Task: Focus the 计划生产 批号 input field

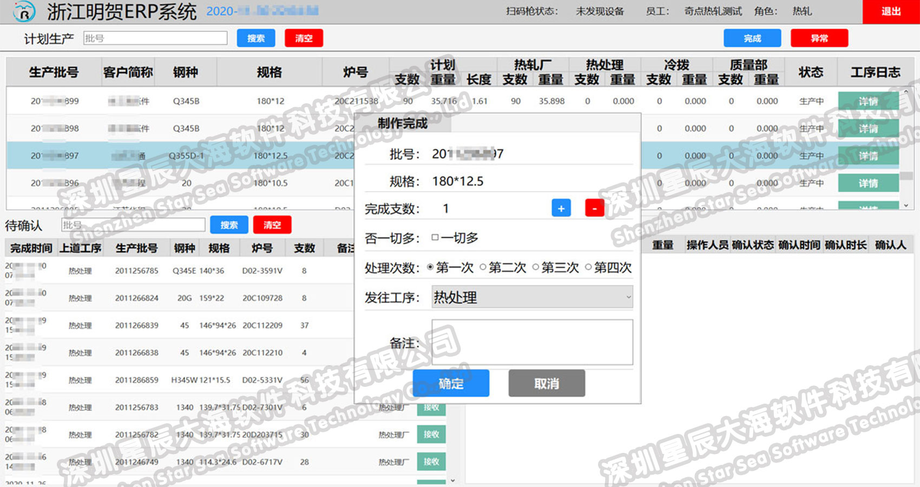Action: (x=155, y=38)
